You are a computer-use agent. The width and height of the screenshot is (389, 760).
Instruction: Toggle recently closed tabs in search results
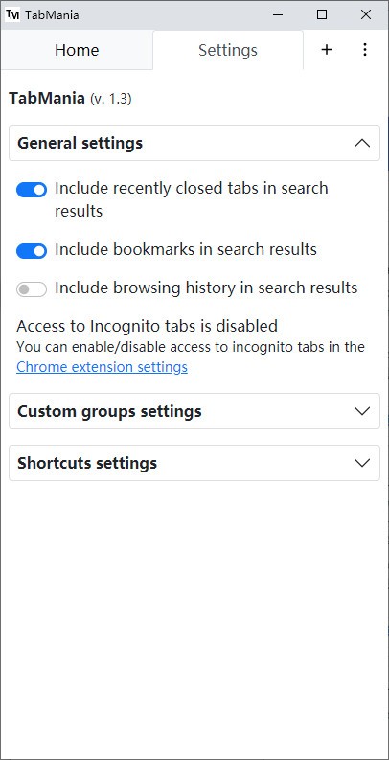click(32, 190)
